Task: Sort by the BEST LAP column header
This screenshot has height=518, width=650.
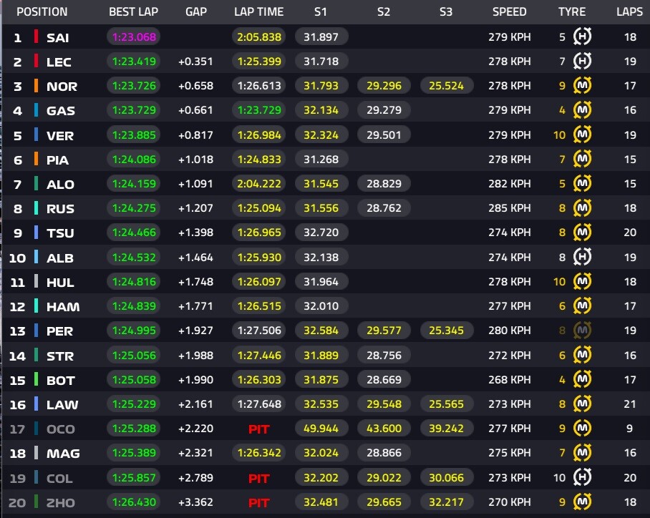Action: click(132, 12)
